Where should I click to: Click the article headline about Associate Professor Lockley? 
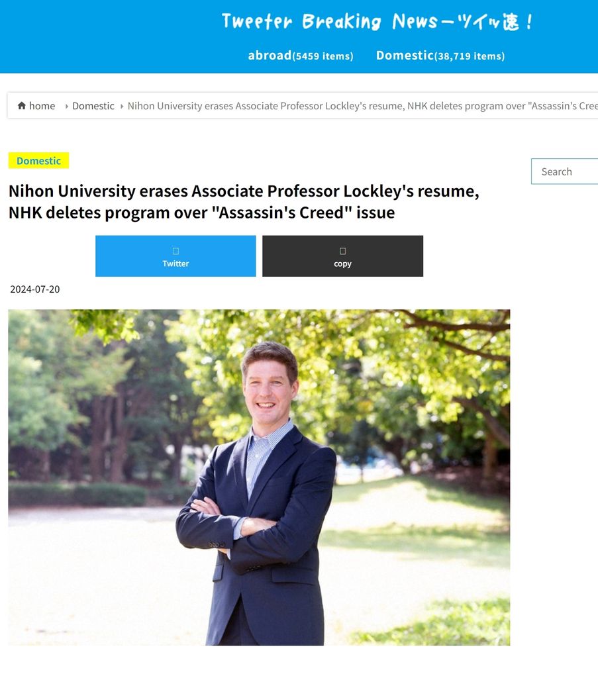coord(244,201)
